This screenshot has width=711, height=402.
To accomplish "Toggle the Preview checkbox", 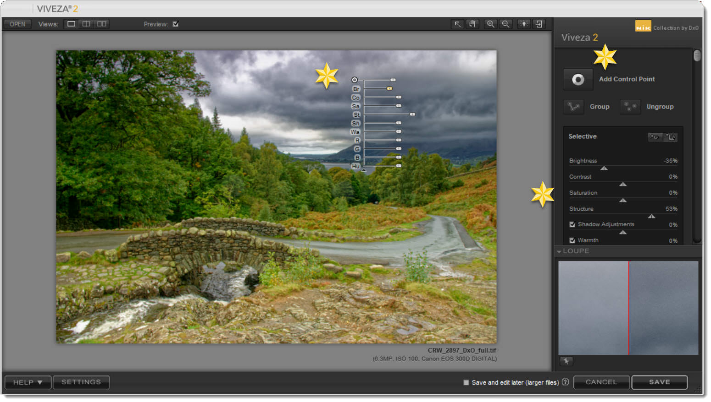I will [176, 24].
